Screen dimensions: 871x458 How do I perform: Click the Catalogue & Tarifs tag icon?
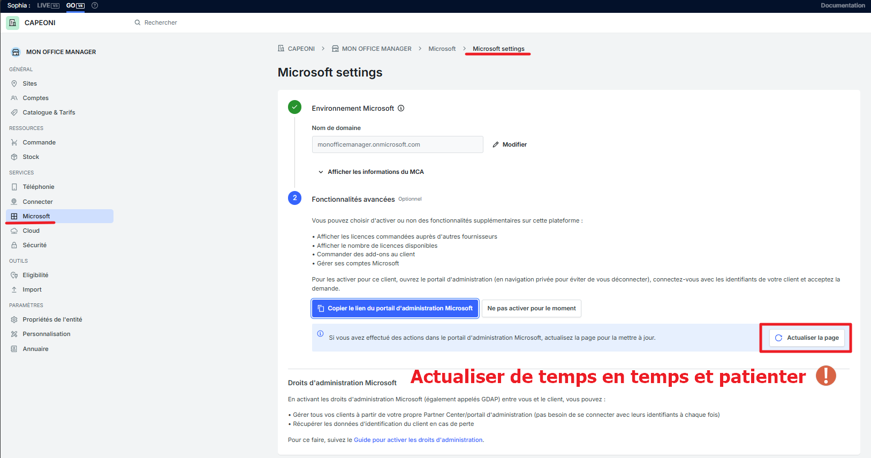point(14,112)
